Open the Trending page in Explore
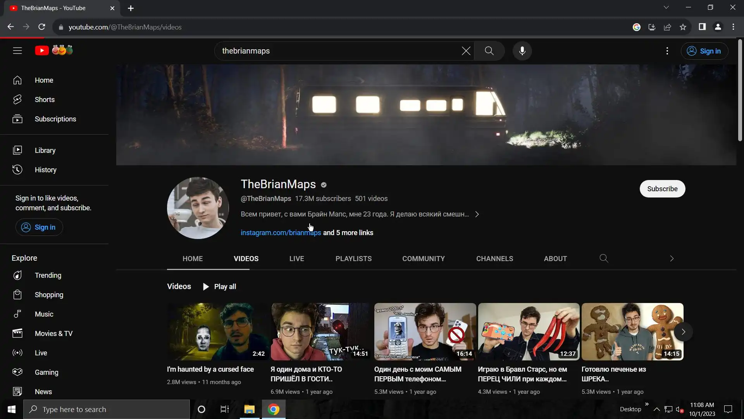The width and height of the screenshot is (744, 419). (48, 275)
